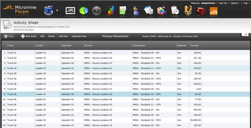Click 'MR02 - Source Location 05' cell
The height and width of the screenshot is (128, 251).
107,120
